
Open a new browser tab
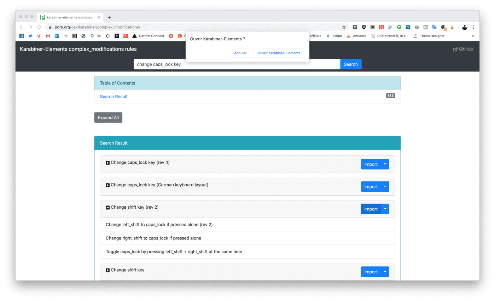coord(109,17)
